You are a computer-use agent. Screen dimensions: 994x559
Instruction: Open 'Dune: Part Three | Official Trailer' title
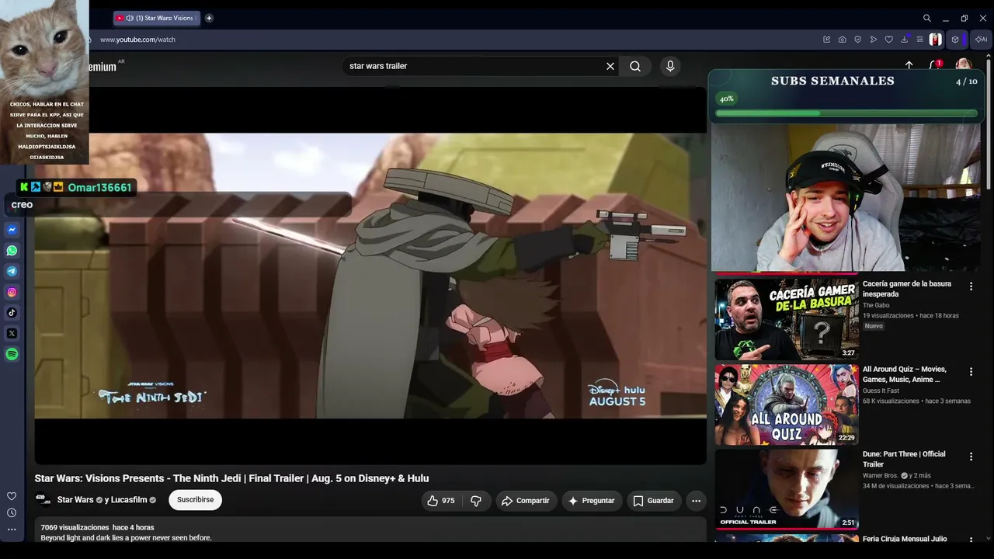point(904,459)
